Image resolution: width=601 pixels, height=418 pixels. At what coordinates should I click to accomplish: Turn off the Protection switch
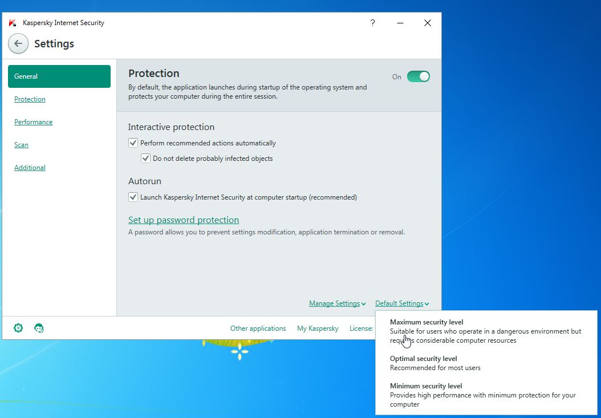418,76
